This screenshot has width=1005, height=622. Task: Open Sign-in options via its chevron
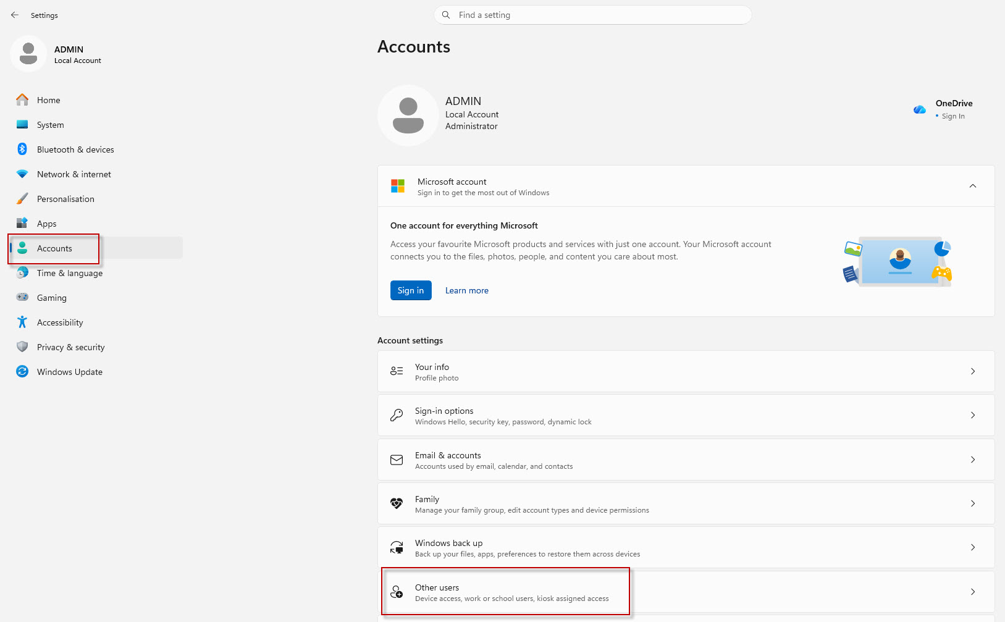click(973, 415)
